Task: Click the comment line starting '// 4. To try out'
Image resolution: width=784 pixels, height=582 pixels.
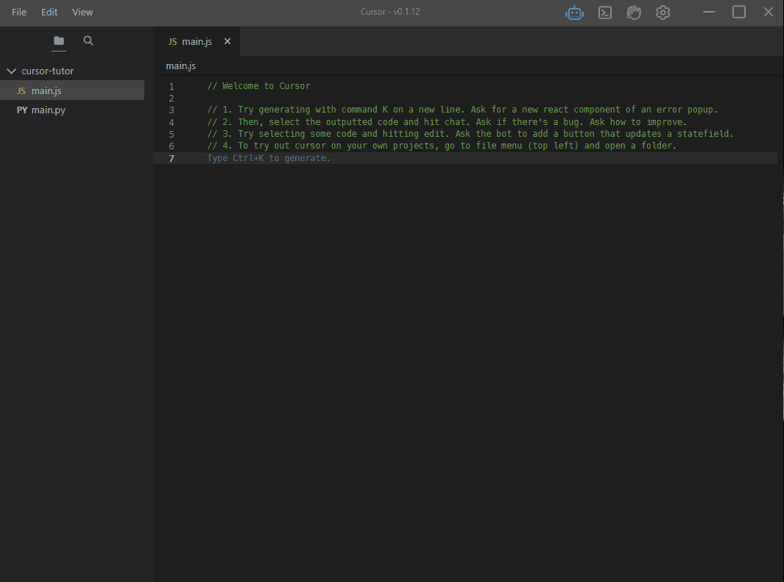Action: click(x=442, y=146)
